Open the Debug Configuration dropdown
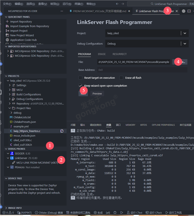The height and width of the screenshot is (216, 194). click(147, 44)
